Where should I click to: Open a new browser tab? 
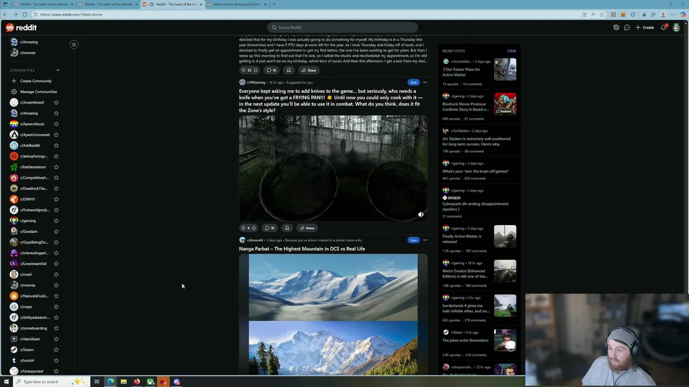(274, 4)
